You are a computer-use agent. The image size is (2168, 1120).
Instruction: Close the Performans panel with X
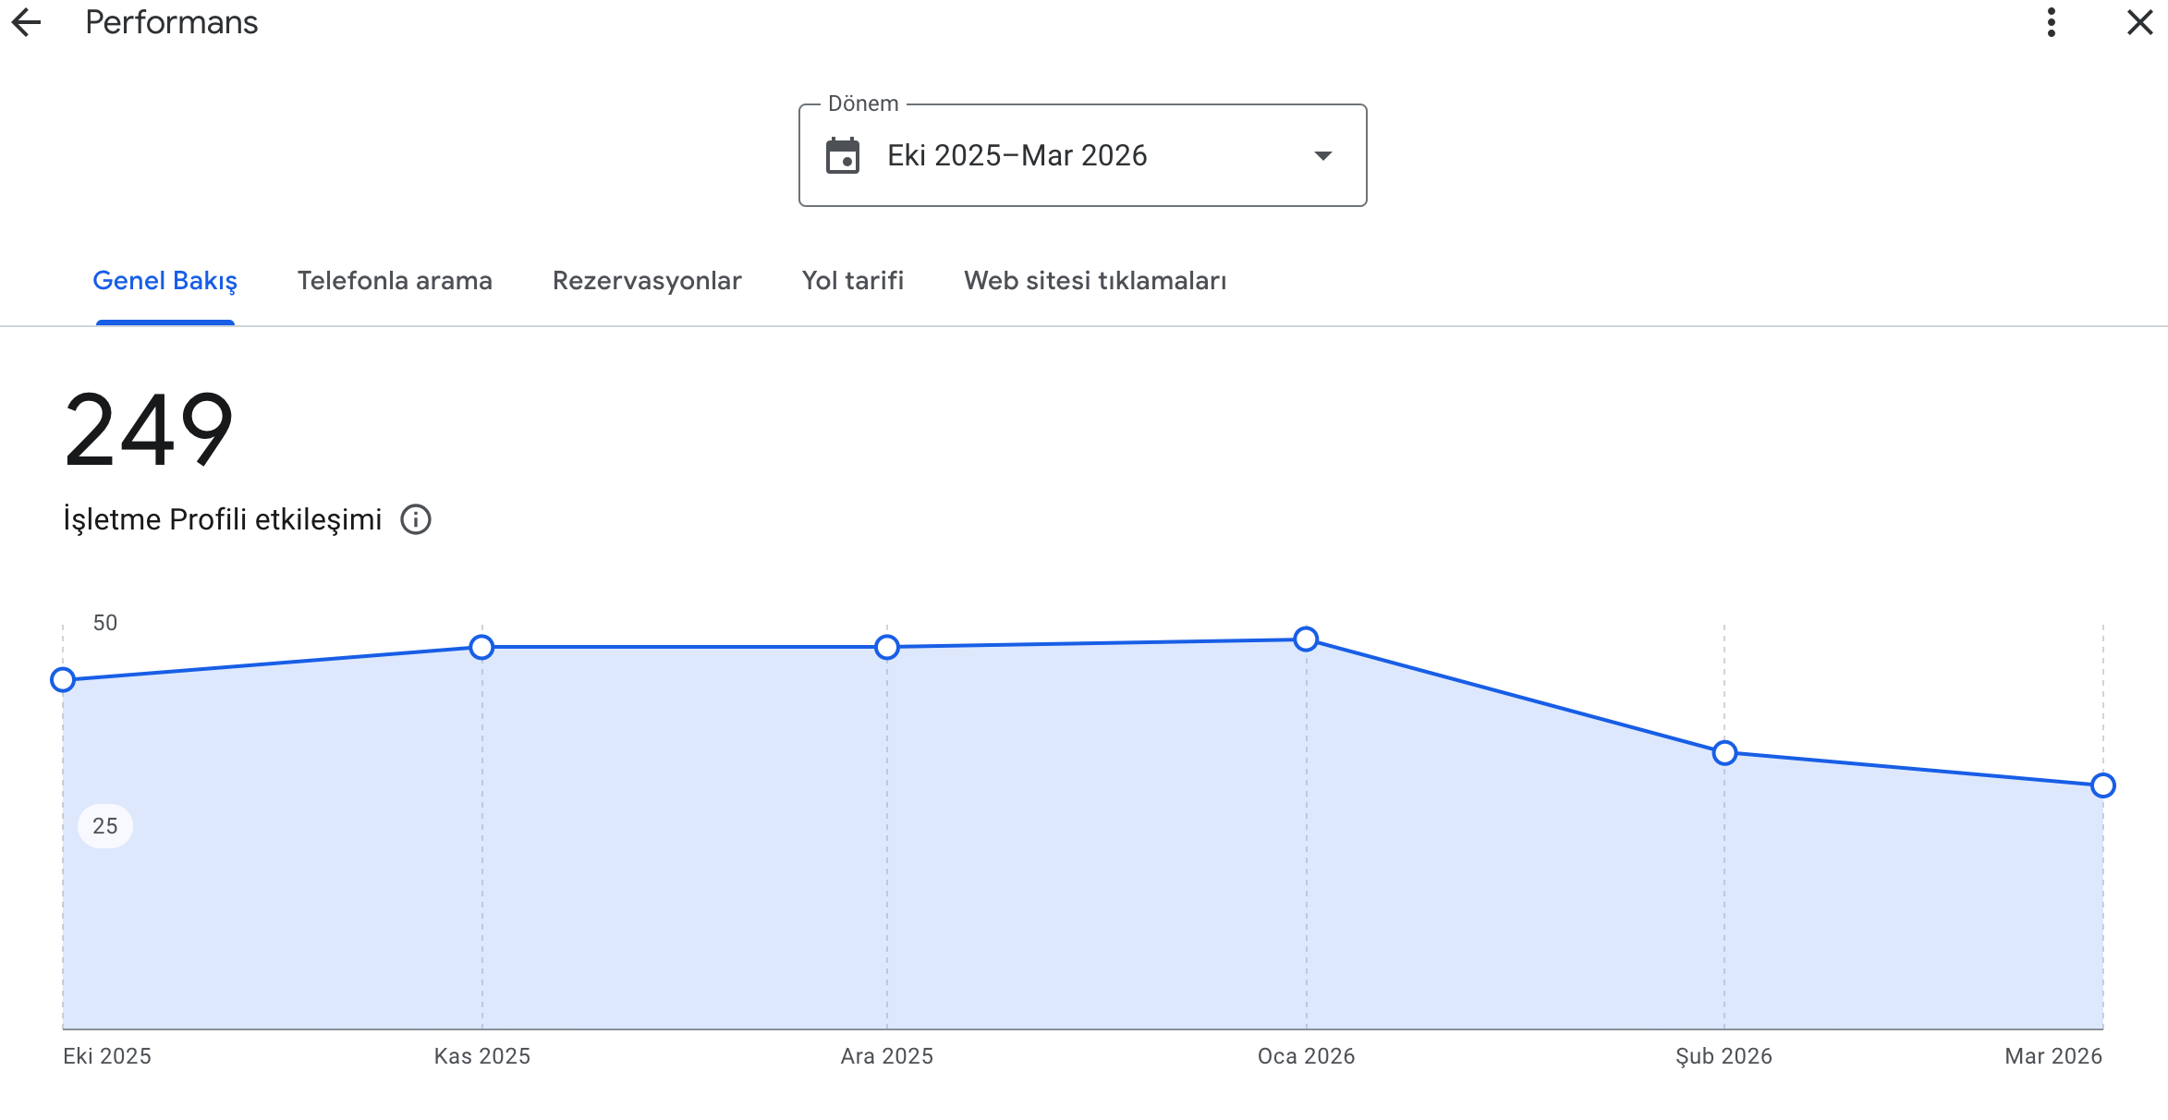(x=2139, y=22)
